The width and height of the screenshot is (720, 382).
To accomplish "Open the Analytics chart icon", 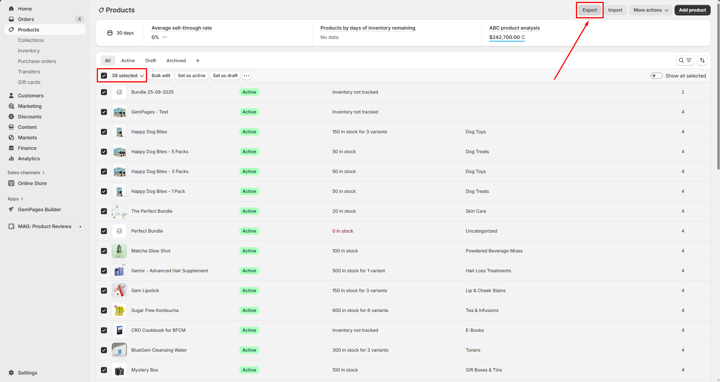I will 11,158.
